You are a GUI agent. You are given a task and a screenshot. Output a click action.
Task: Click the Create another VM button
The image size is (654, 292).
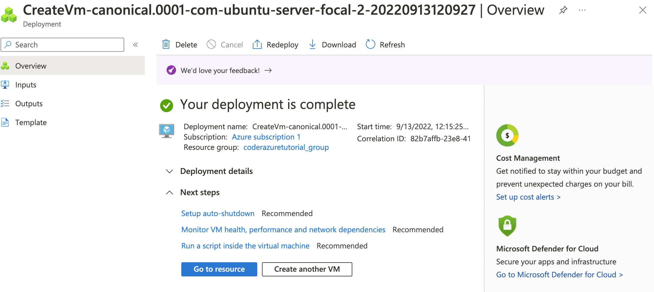pyautogui.click(x=307, y=269)
